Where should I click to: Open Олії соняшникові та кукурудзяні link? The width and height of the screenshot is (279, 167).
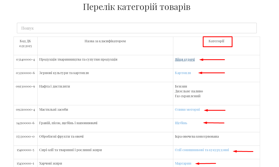pyautogui.click(x=202, y=150)
